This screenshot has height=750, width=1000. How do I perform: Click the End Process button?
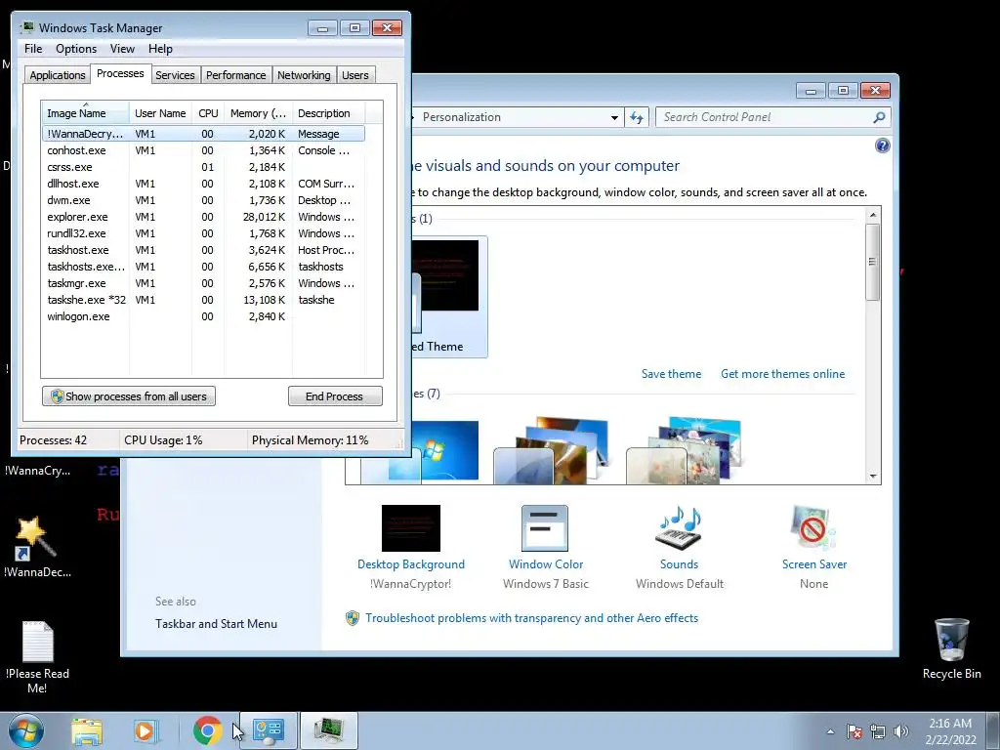[335, 396]
